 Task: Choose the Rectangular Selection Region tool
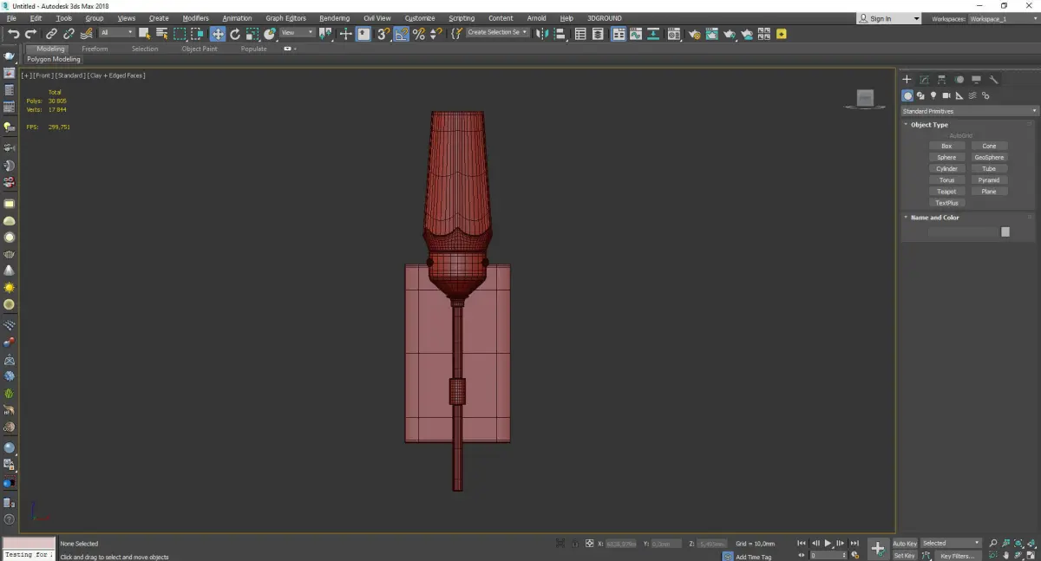point(180,34)
